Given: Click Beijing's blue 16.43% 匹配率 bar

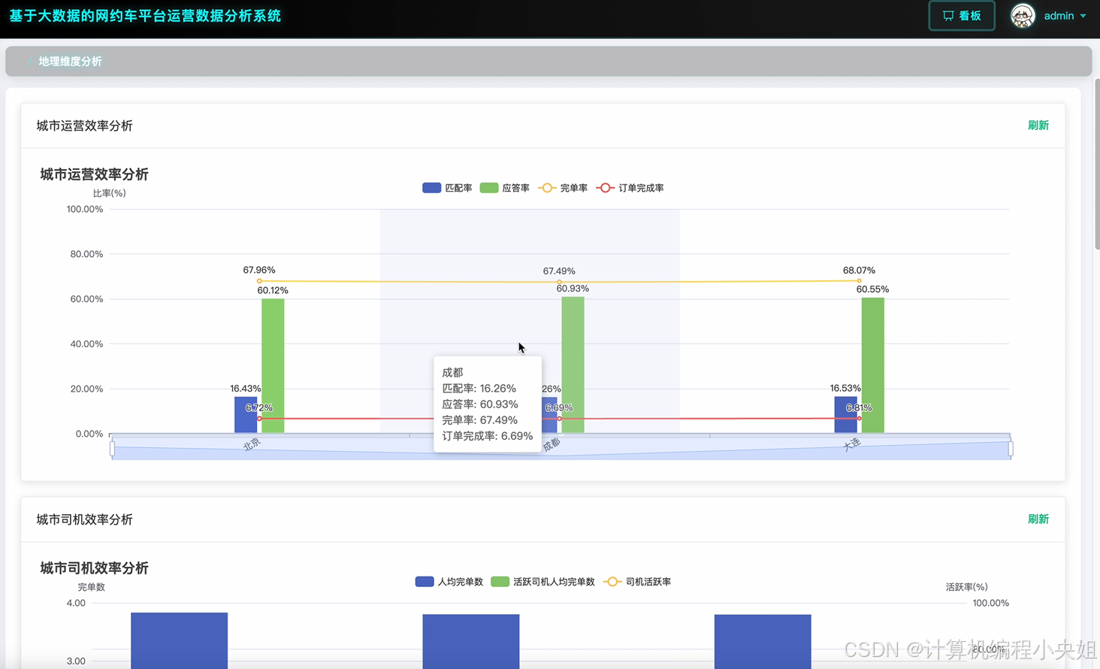Looking at the screenshot, I should coord(246,415).
